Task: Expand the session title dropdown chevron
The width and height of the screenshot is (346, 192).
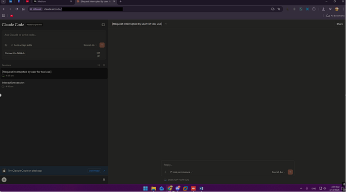Action: 166,24
